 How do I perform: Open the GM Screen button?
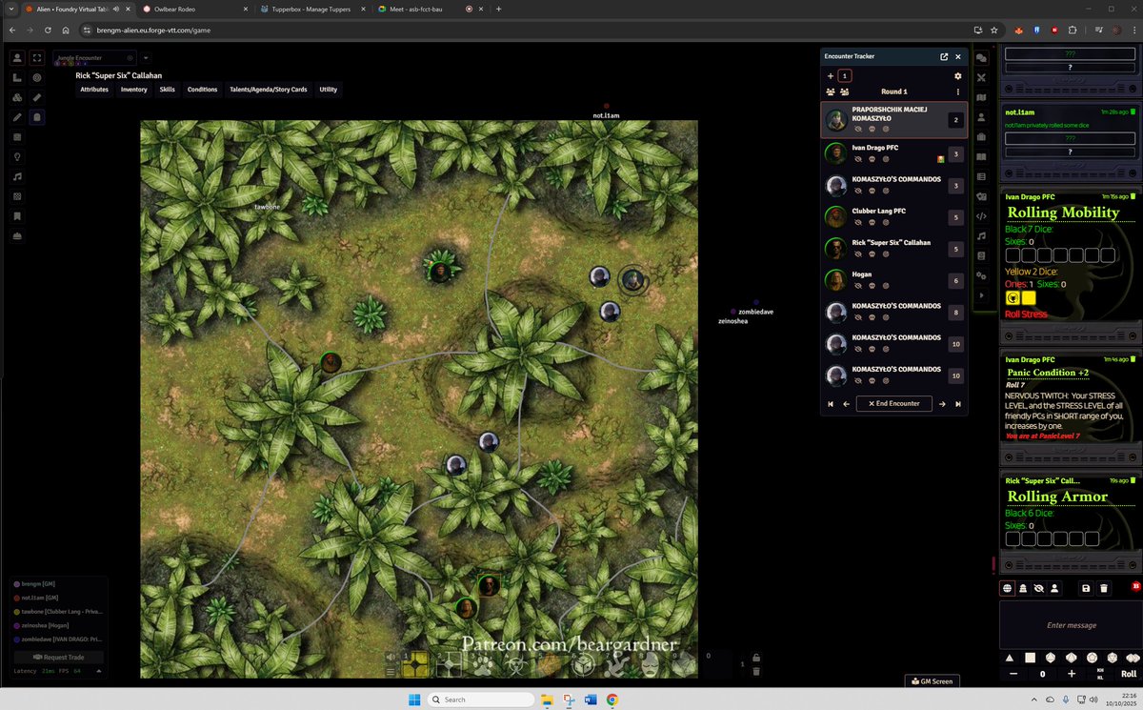[x=932, y=681]
